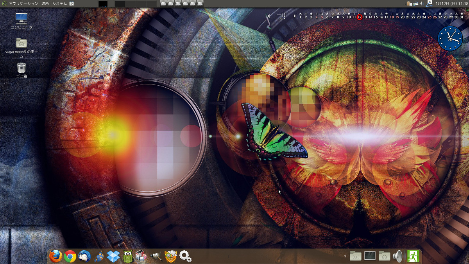This screenshot has height=264, width=469.
Task: Open the コンピュータ desktop icon
Action: [x=21, y=21]
